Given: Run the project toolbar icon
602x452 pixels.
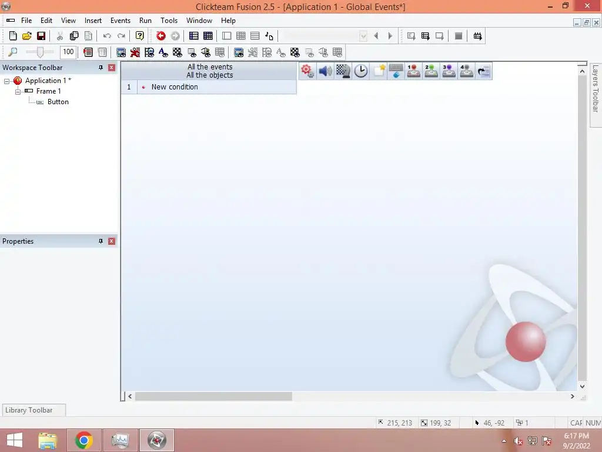Looking at the screenshot, I should coord(411,36).
